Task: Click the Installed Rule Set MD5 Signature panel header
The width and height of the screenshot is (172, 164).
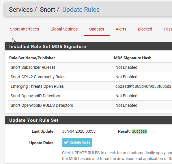Action: pos(88,47)
